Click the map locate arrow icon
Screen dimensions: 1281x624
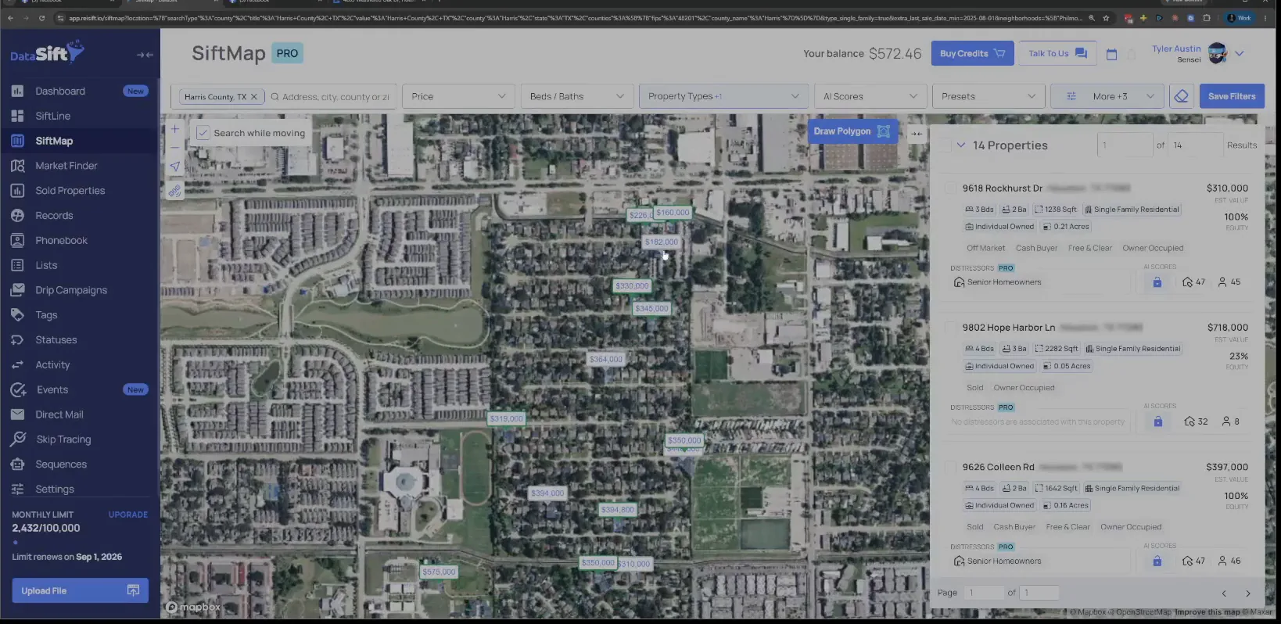pos(175,167)
